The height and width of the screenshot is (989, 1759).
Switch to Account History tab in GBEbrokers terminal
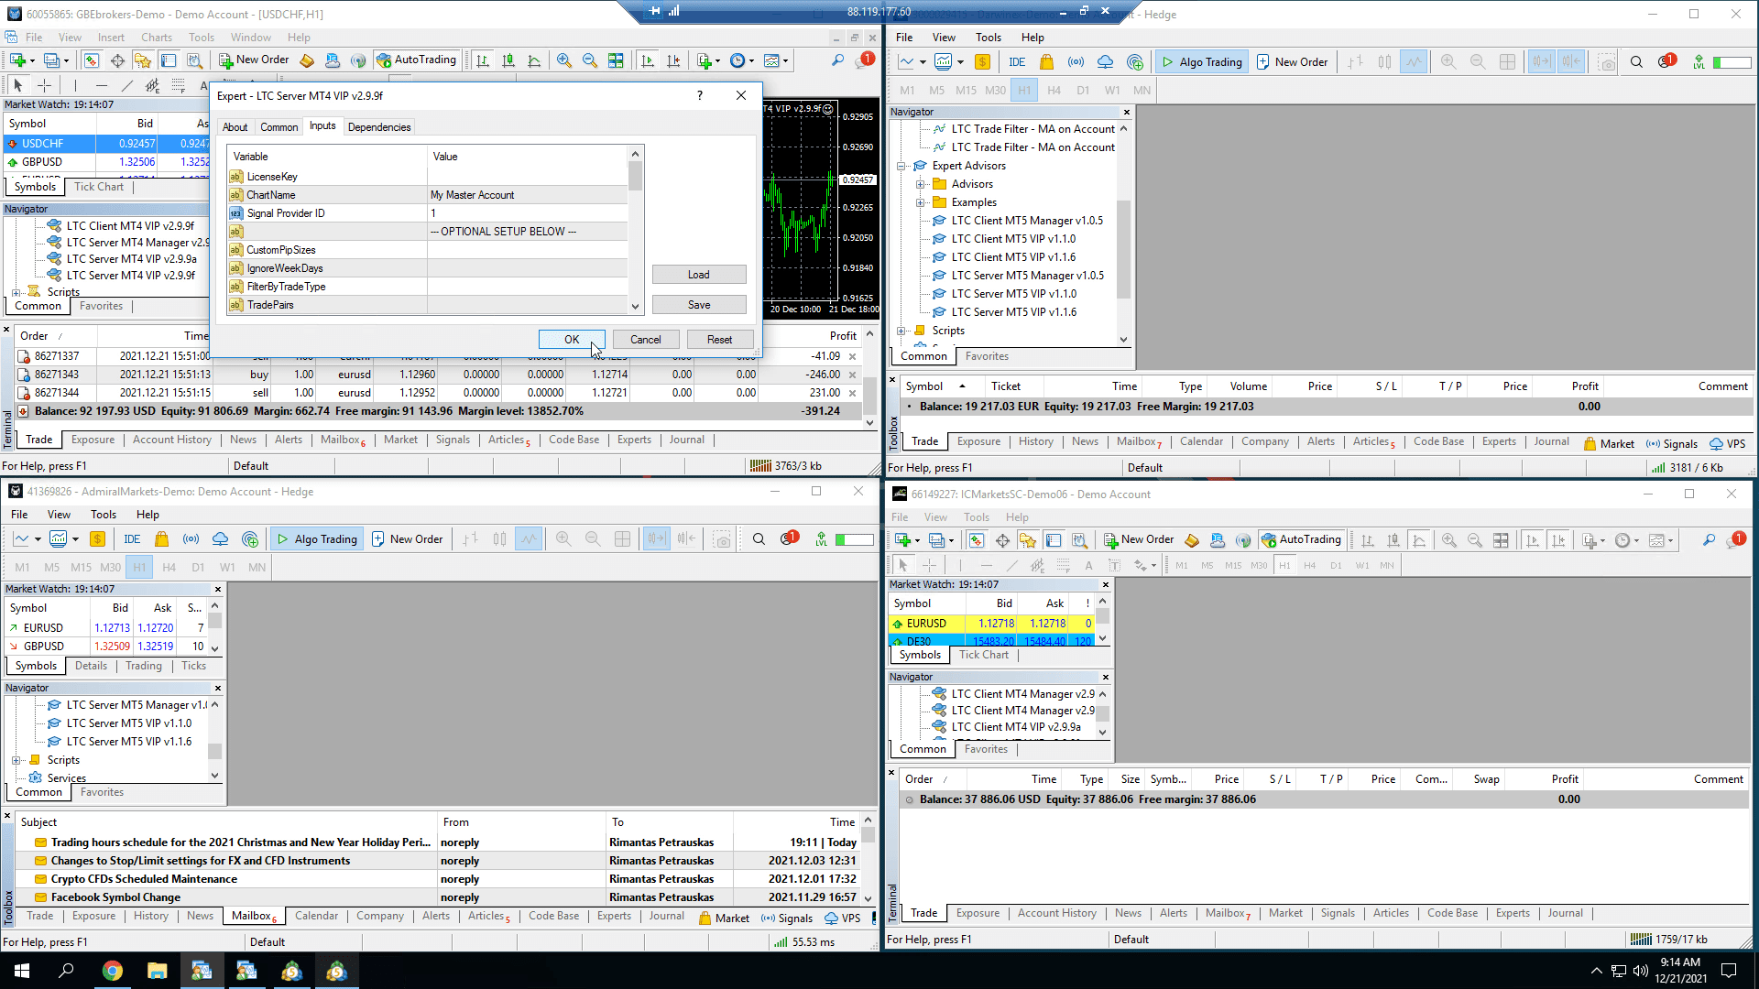(172, 440)
